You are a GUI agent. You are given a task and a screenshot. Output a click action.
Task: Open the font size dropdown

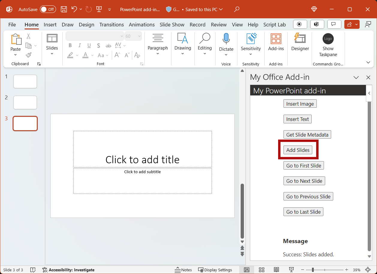pyautogui.click(x=139, y=36)
